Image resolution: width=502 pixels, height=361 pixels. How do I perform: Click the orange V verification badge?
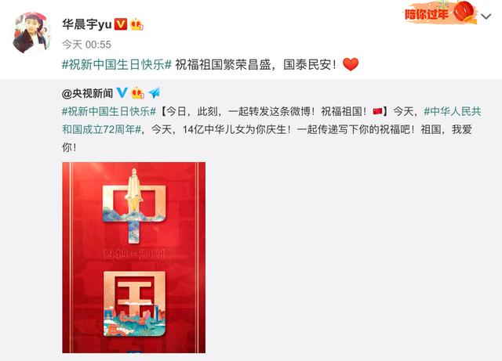121,24
